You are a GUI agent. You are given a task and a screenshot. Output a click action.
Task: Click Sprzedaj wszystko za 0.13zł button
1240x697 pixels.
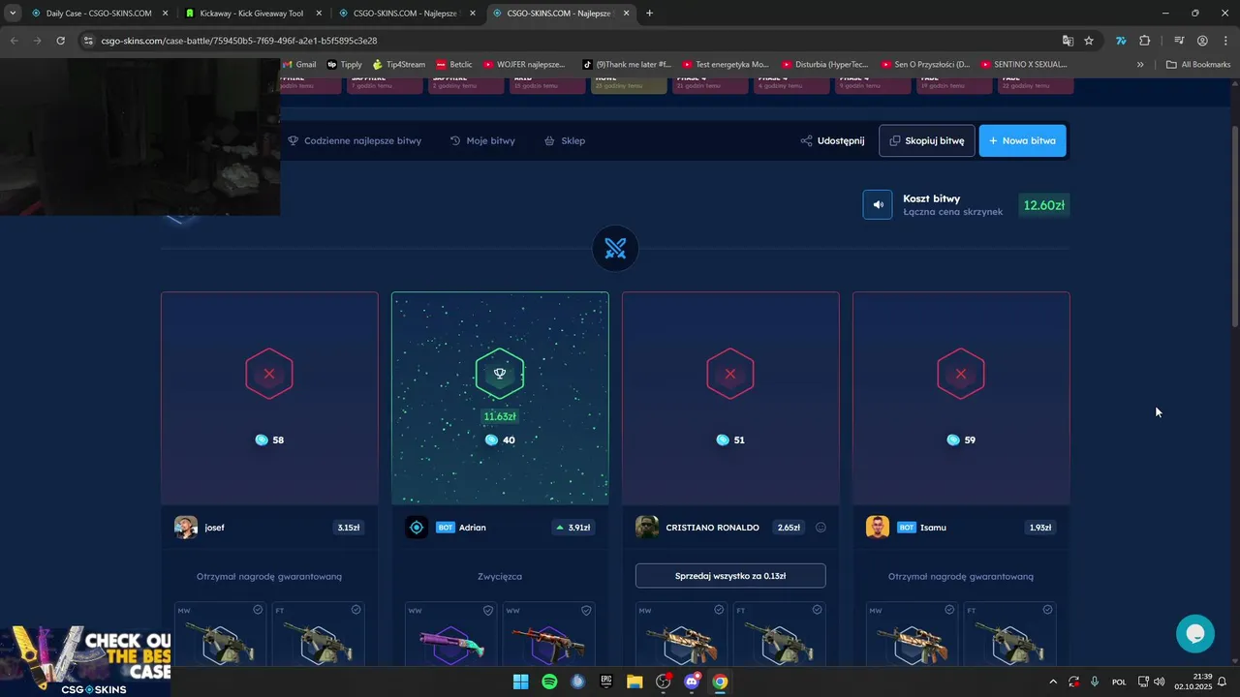pos(730,576)
